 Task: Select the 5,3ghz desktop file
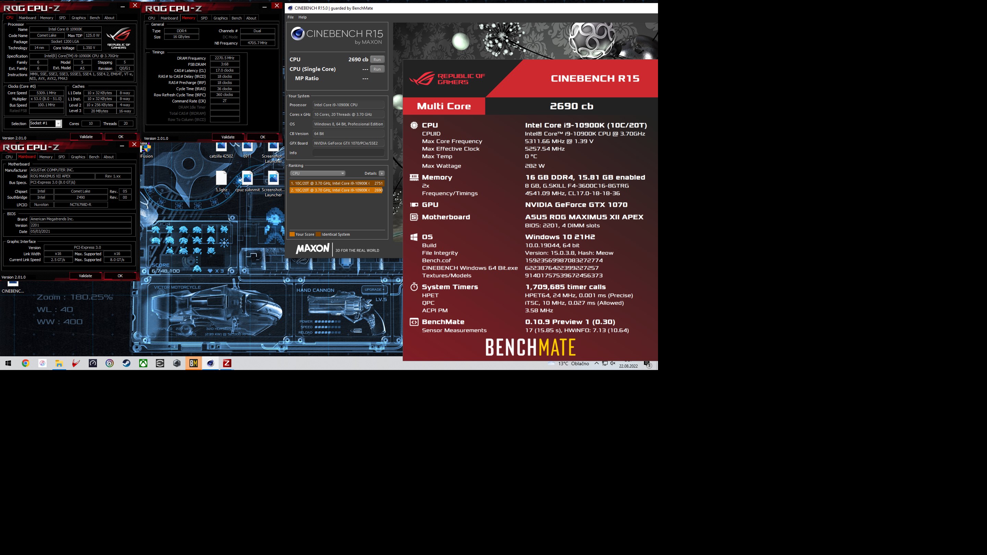click(x=221, y=181)
